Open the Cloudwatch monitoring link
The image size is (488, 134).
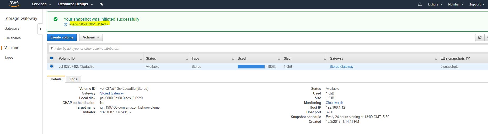tap(334, 103)
